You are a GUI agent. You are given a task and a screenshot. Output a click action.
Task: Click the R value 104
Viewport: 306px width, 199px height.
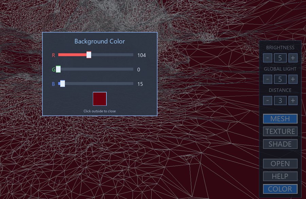(x=141, y=55)
